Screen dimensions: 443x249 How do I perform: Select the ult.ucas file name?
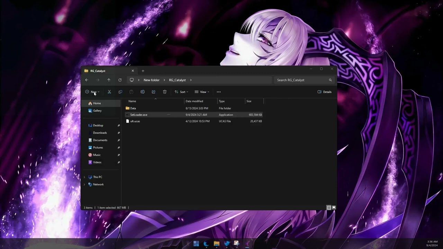coord(135,121)
